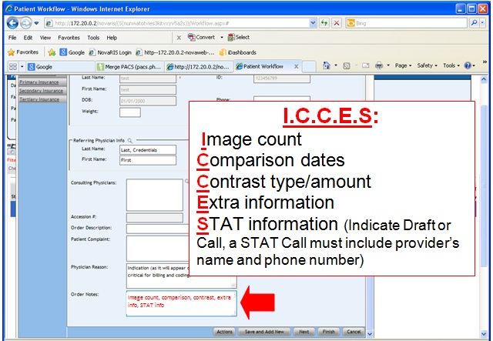The width and height of the screenshot is (493, 341).
Task: Switch to the Google tab
Action: pyautogui.click(x=60, y=67)
